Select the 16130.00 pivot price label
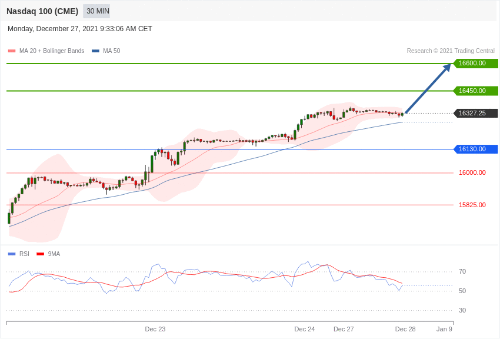Screen dimensions: 500x339 click(475, 149)
